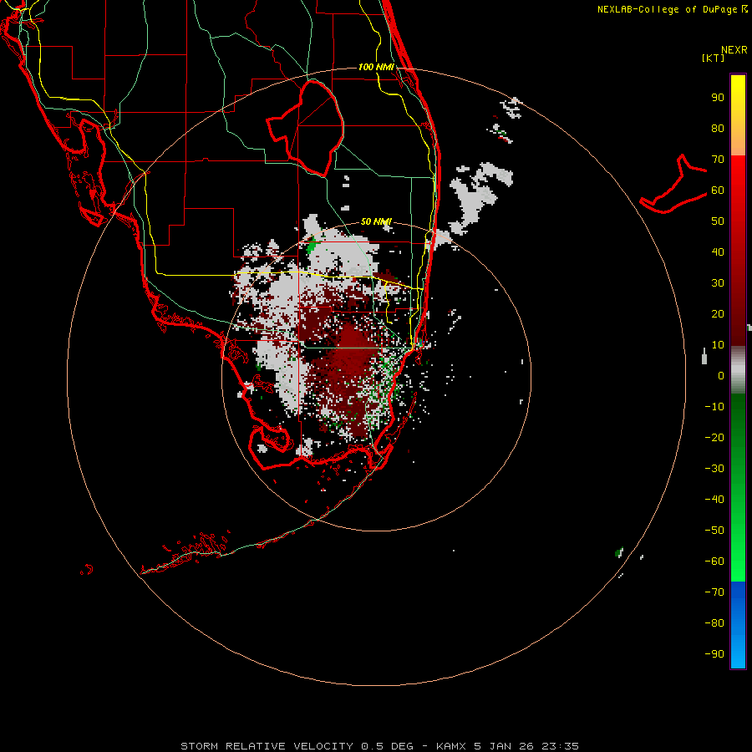Viewport: 752px width, 752px height.
Task: Click the 90 value on velocity scale
Action: click(x=718, y=98)
